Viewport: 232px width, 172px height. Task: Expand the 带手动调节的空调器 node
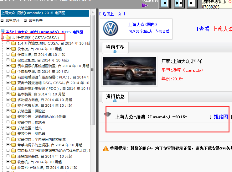pyautogui.click(x=8, y=145)
